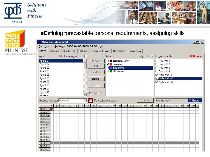Enable the Day shift 4 checkbox
Image resolution: width=210 pixels, height=157 pixels.
point(157,71)
